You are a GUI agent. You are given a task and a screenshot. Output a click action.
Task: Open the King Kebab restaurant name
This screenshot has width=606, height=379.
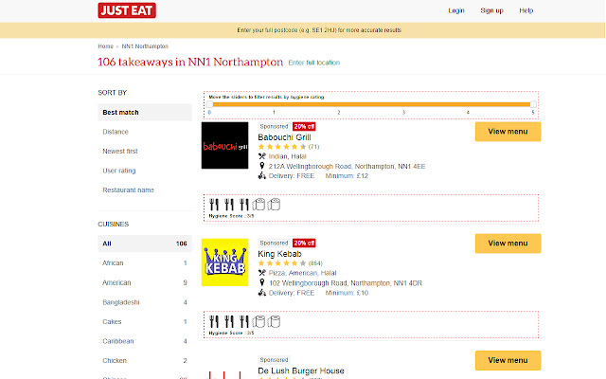pyautogui.click(x=279, y=254)
